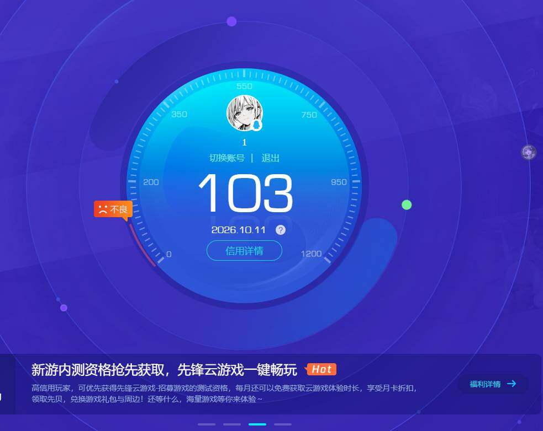The width and height of the screenshot is (543, 431).
Task: Click the date 2026.10.11
Action: [238, 230]
